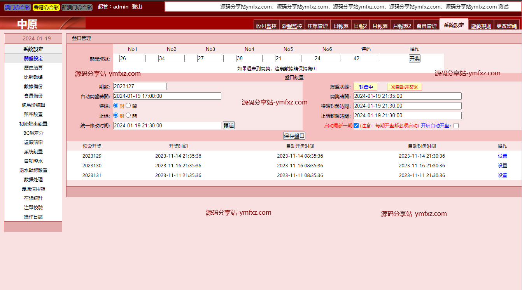Toggle the 启动最新一期 checkbox

coord(356,125)
